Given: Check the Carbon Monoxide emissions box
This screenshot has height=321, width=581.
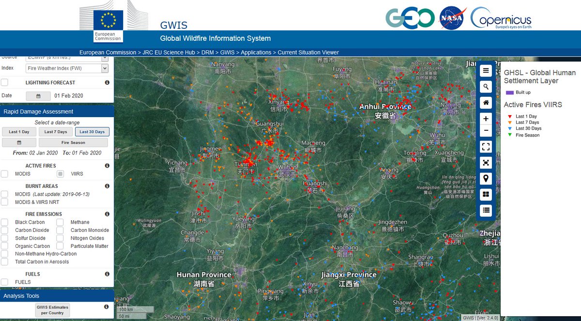Looking at the screenshot, I should click(60, 230).
